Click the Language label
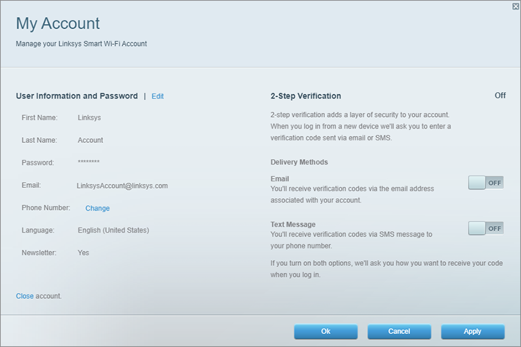 pyautogui.click(x=38, y=230)
